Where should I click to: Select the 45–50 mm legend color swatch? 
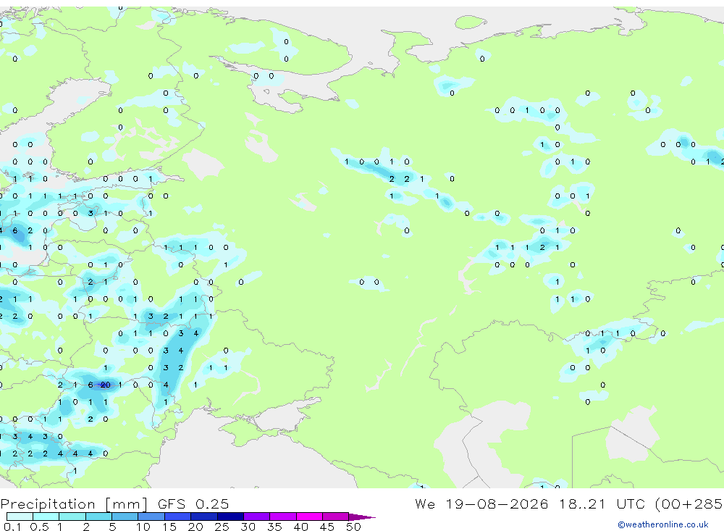tap(336, 517)
